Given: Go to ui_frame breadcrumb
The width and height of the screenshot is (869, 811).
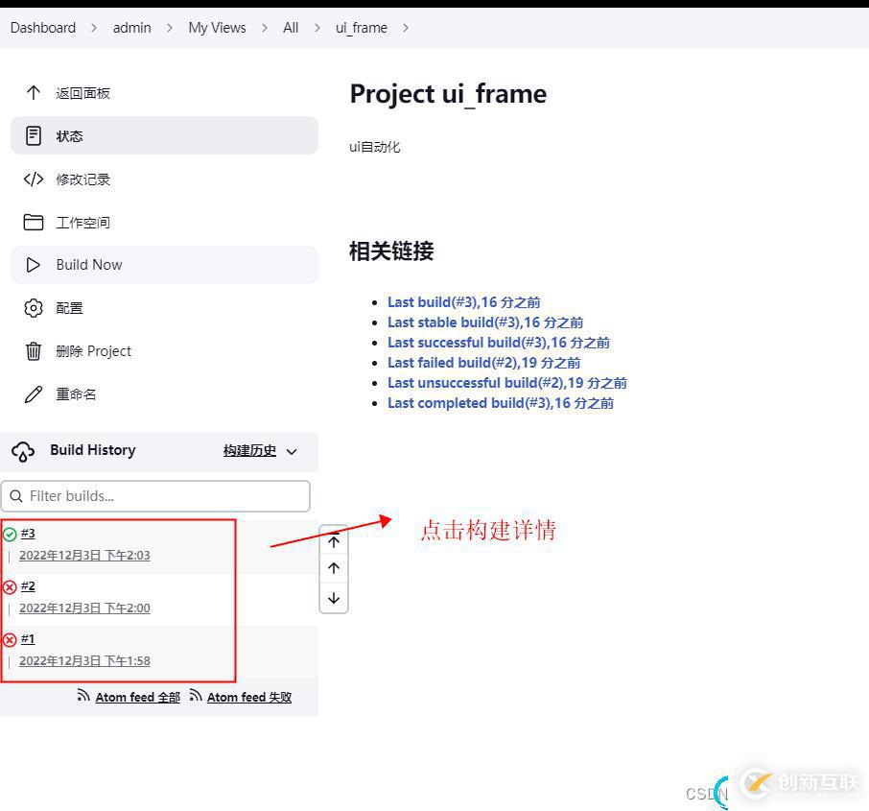Looking at the screenshot, I should (362, 28).
